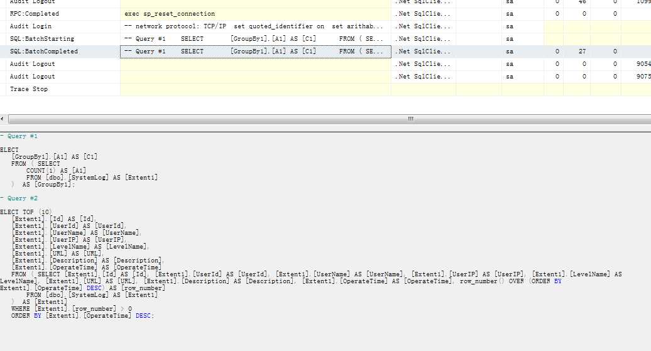Click the .Net SqlClie... cell in RPC:Completed row

(423, 14)
